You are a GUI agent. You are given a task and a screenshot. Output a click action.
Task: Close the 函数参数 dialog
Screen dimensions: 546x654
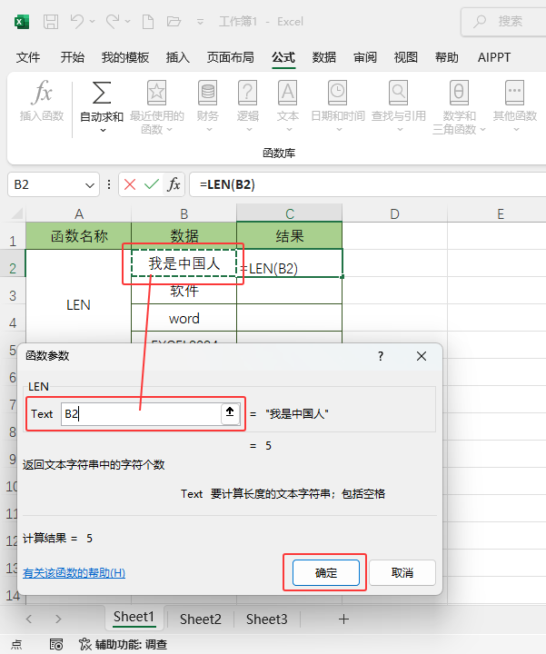[422, 356]
